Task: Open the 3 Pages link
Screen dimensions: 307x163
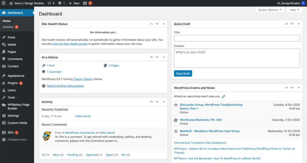Action: coord(114,65)
